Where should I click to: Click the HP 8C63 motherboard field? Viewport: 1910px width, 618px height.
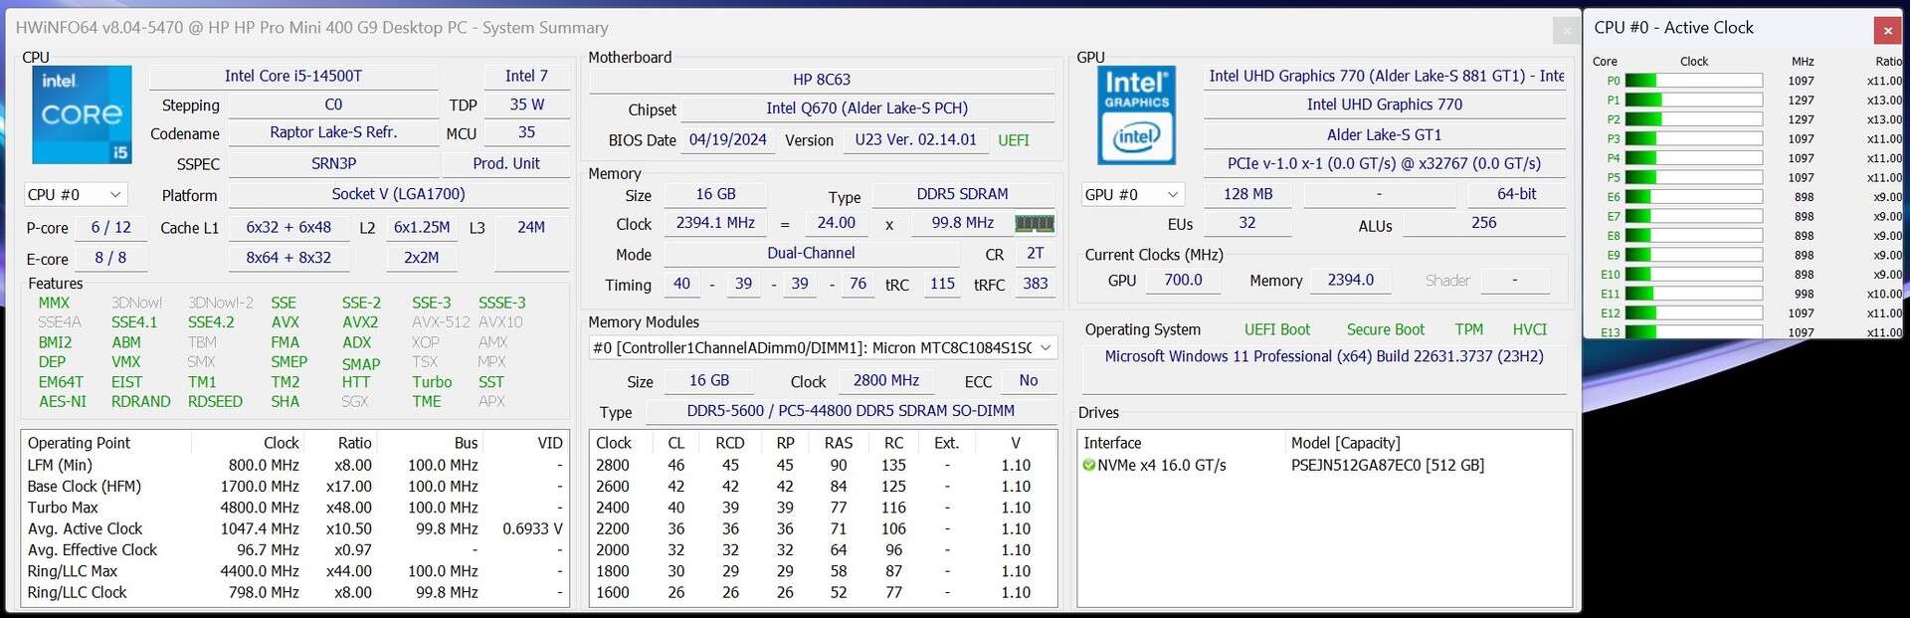click(822, 80)
